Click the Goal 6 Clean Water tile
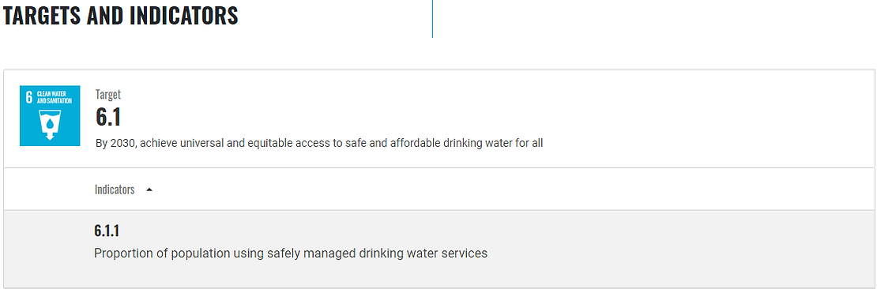 (x=50, y=116)
